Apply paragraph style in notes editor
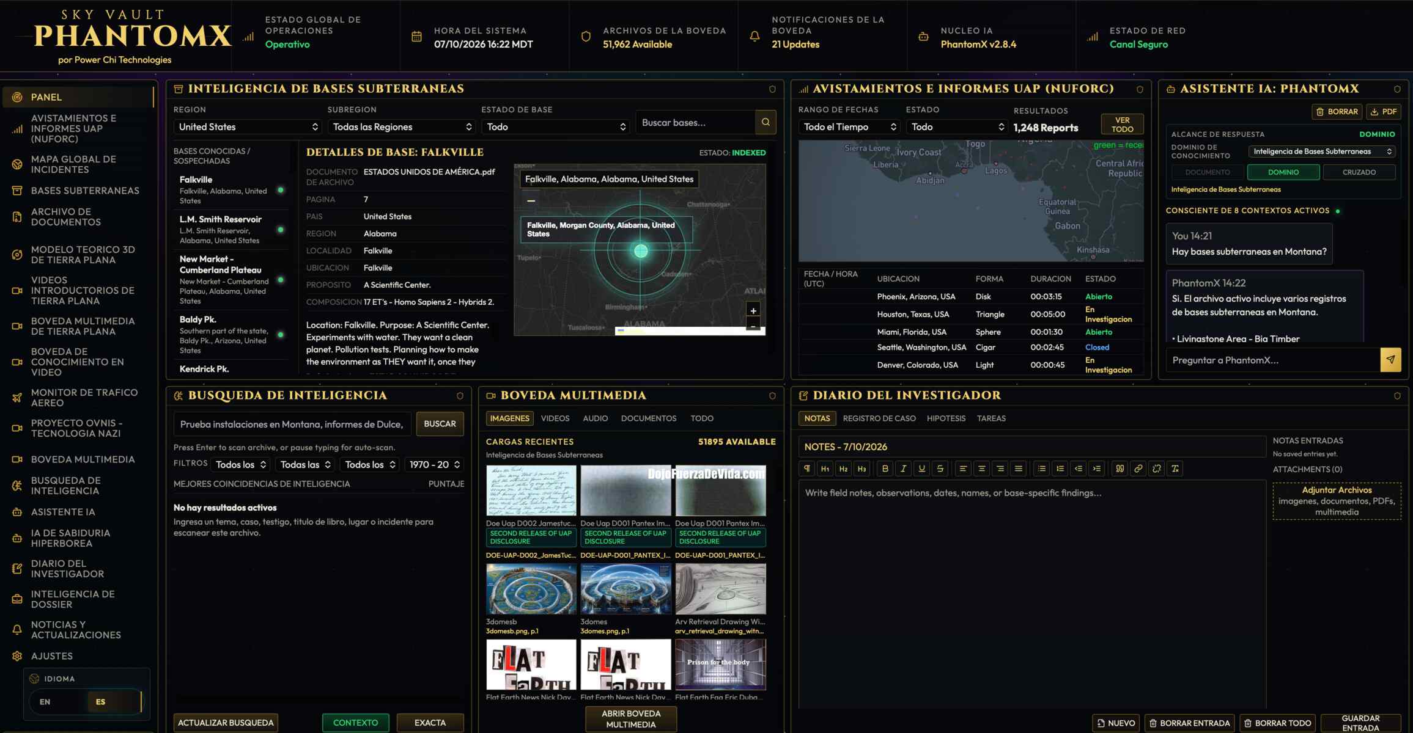 pos(806,469)
